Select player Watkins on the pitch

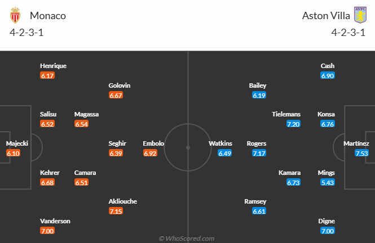click(220, 143)
